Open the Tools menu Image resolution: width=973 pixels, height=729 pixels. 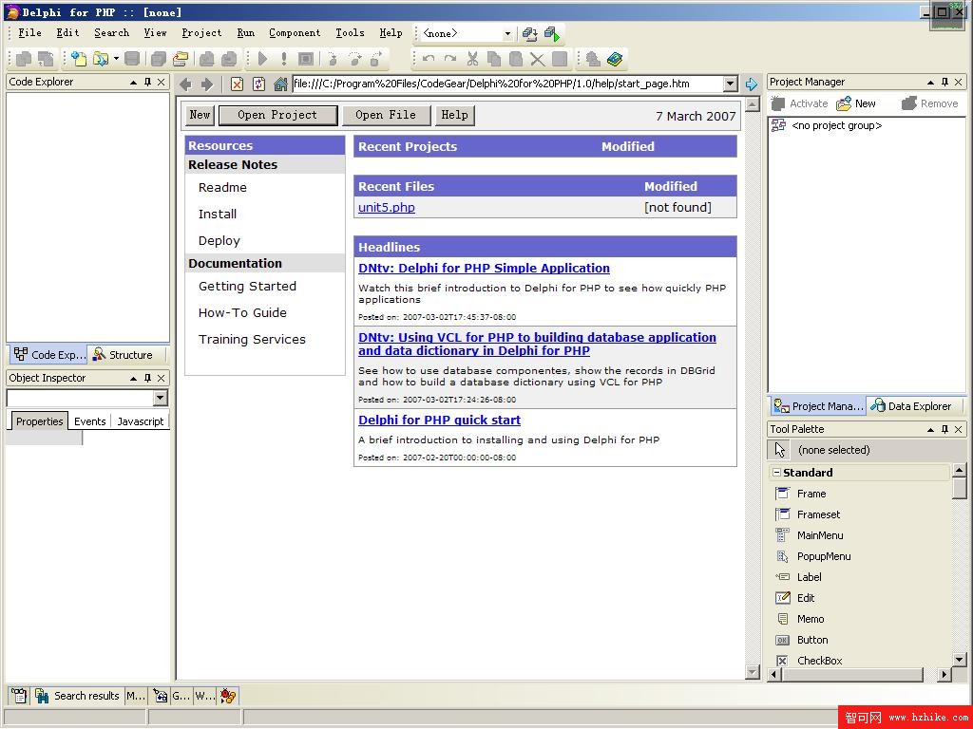(350, 33)
